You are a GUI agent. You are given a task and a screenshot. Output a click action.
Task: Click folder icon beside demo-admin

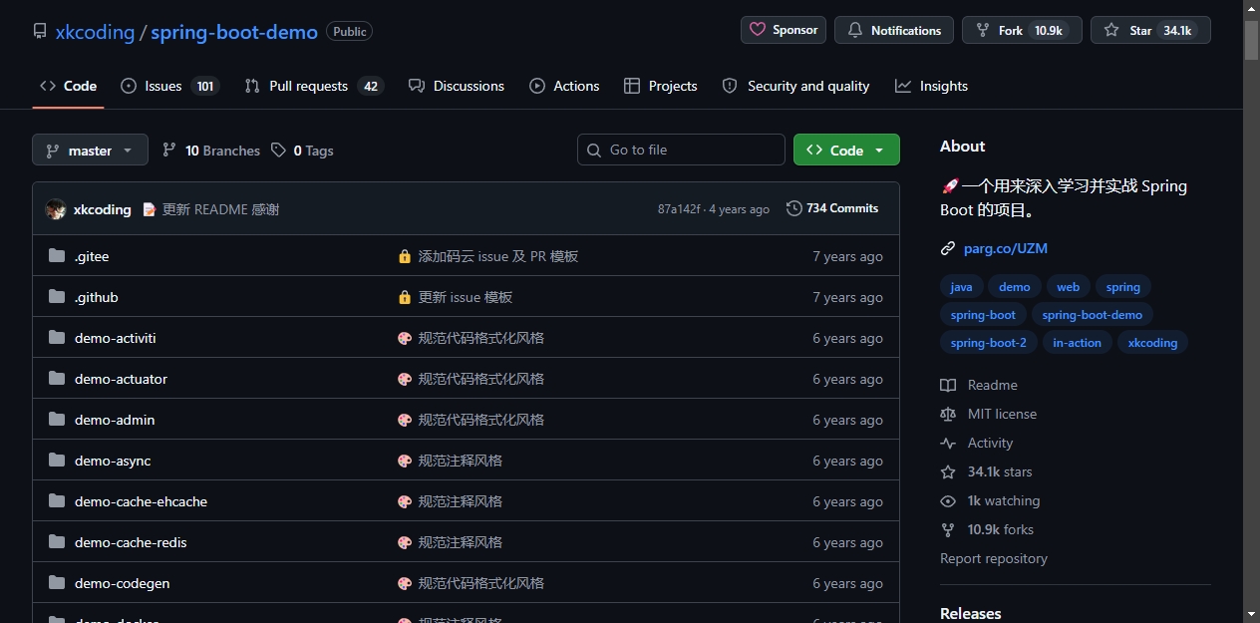[x=57, y=420]
